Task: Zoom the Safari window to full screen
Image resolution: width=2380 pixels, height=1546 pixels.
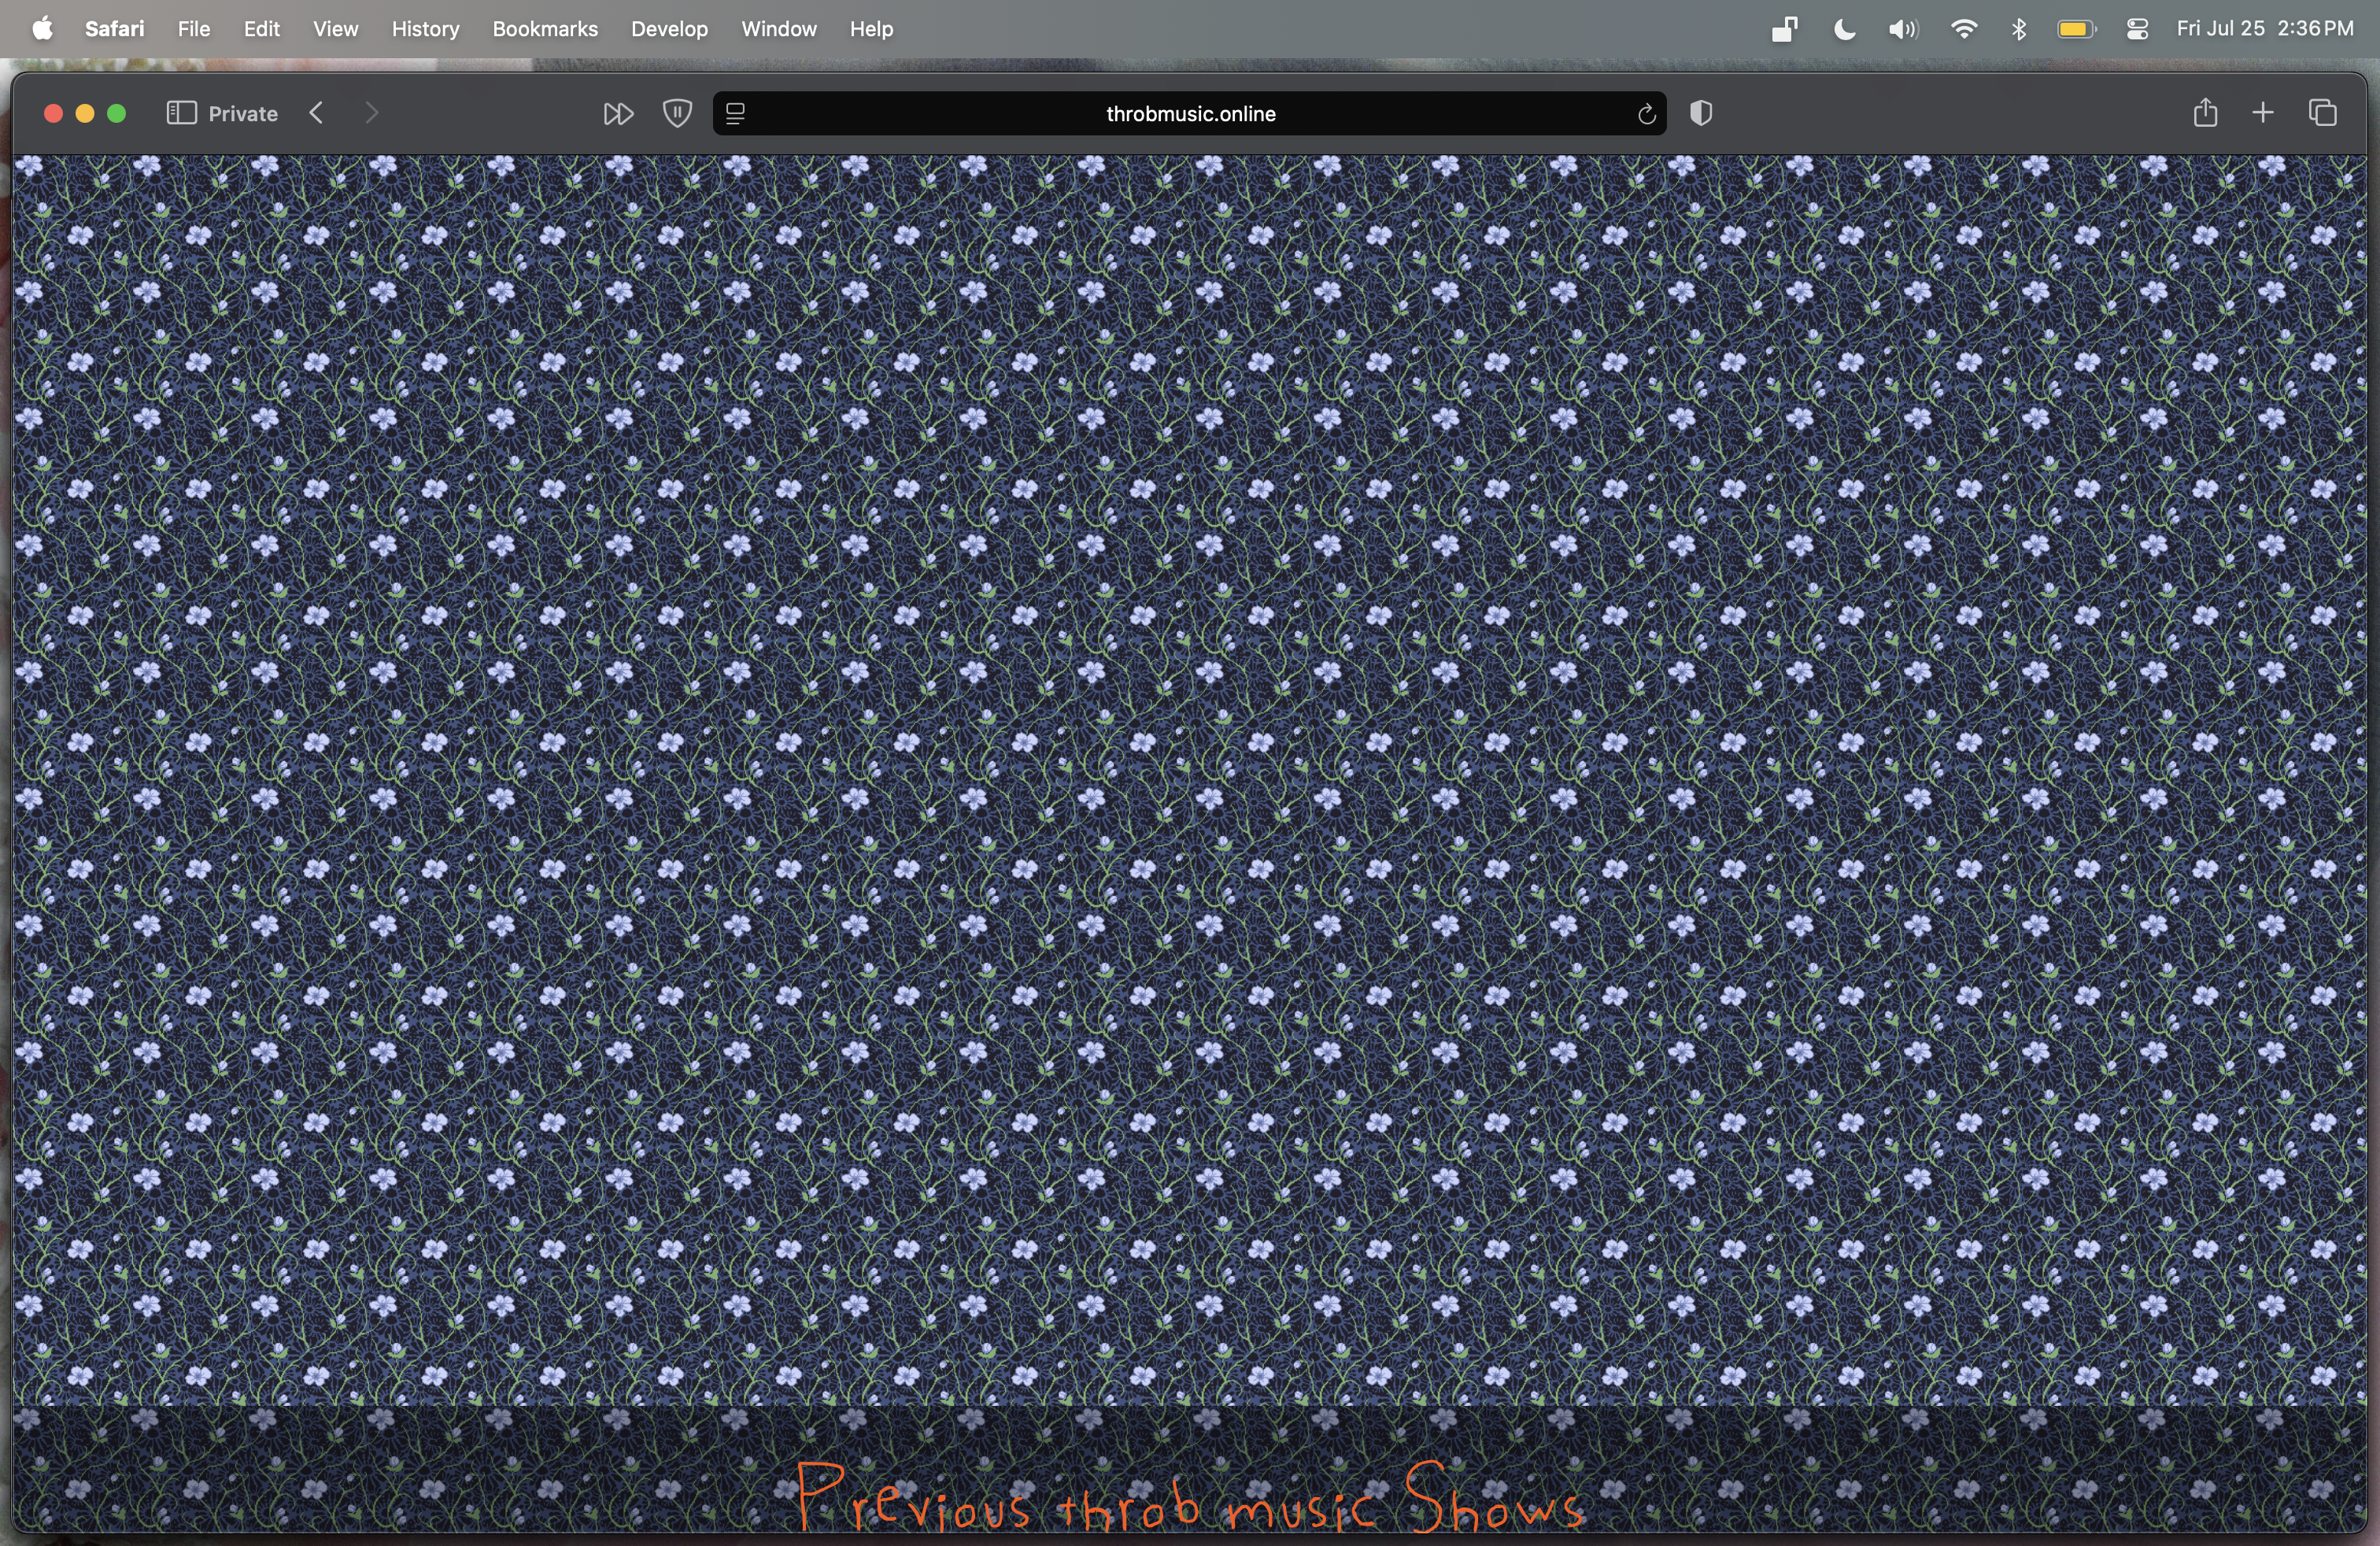Action: (116, 114)
